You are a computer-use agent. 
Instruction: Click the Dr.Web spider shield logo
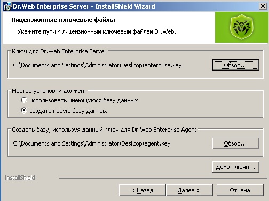(x=241, y=27)
